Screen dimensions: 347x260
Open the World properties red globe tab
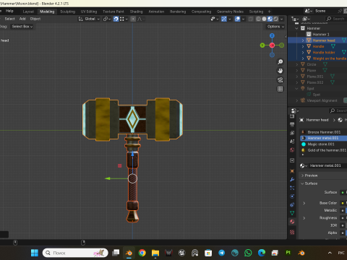(292, 149)
